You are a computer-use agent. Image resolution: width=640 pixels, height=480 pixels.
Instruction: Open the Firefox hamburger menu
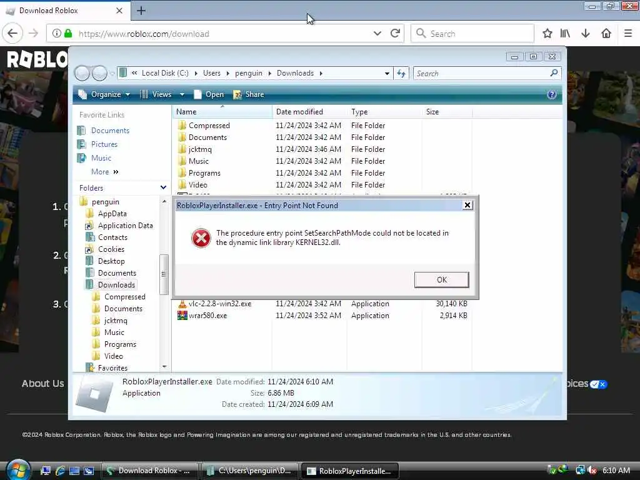point(628,34)
